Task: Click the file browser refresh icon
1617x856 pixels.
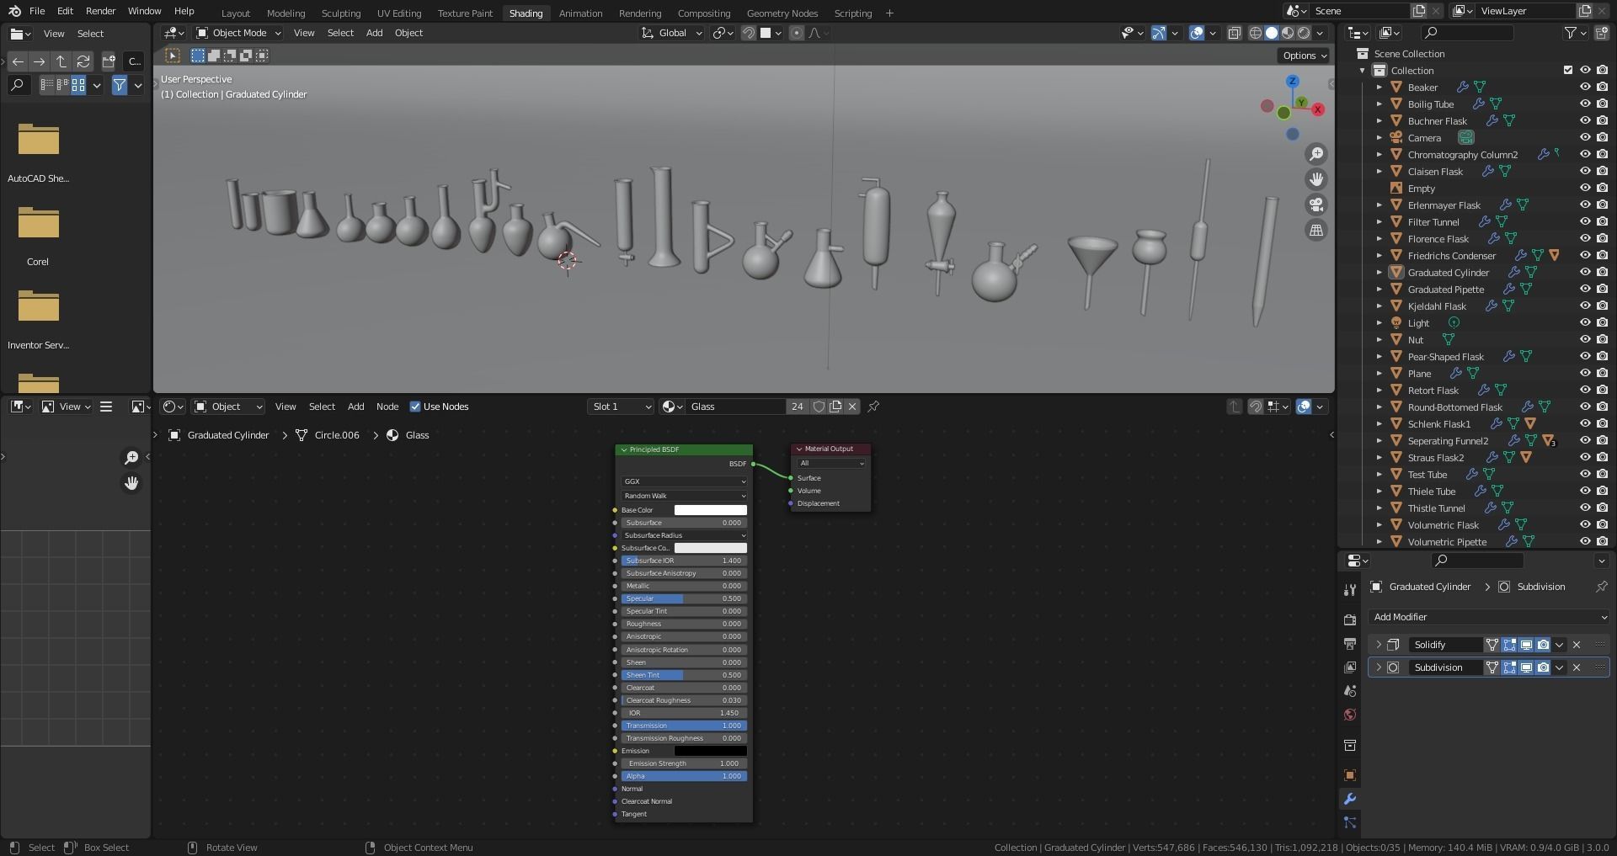Action: click(x=83, y=61)
